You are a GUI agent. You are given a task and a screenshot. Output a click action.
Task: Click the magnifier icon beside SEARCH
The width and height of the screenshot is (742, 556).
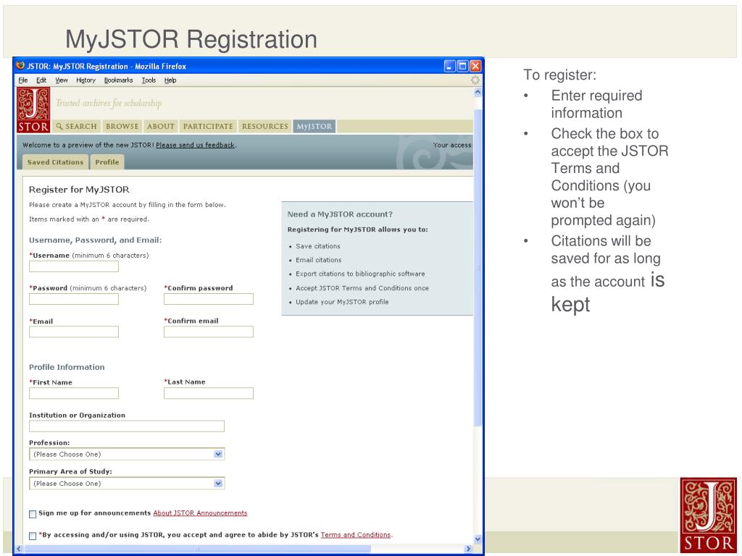[59, 126]
